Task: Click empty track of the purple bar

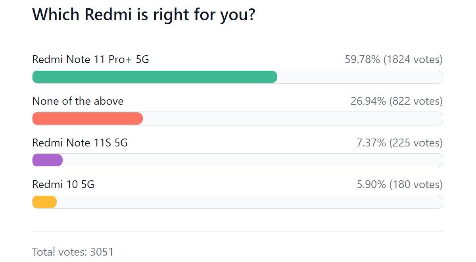Action: click(x=252, y=160)
